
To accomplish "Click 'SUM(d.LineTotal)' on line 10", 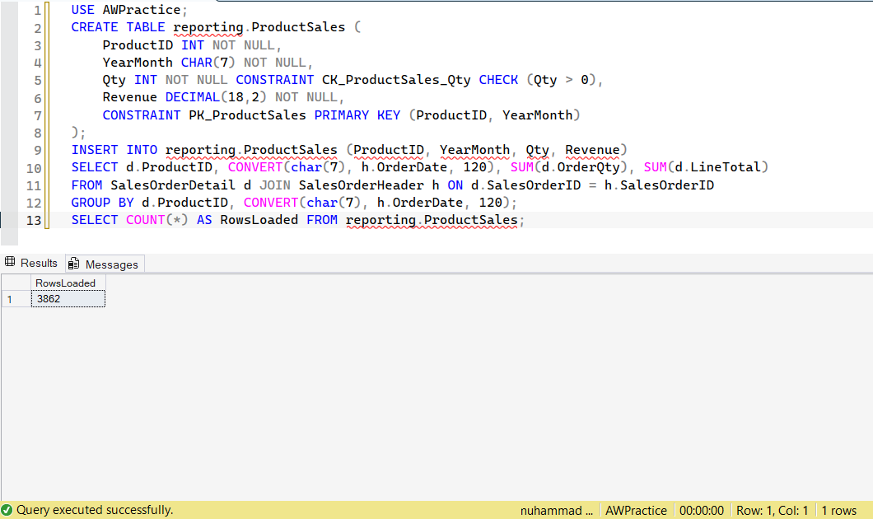I will [x=706, y=167].
